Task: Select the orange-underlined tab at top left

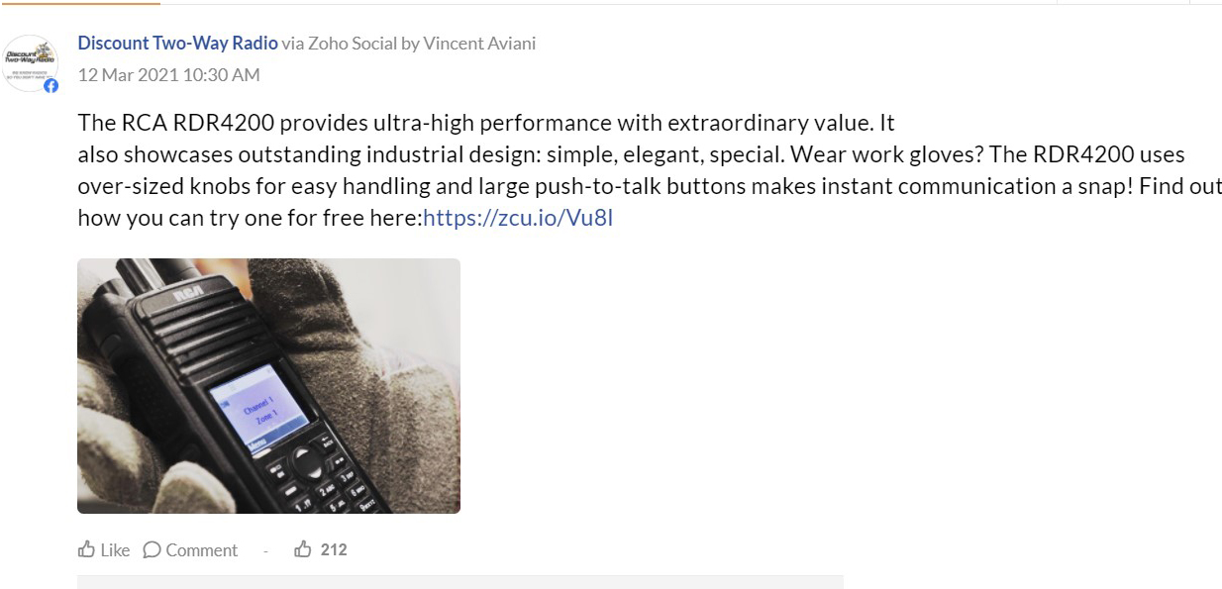Action: click(80, 3)
